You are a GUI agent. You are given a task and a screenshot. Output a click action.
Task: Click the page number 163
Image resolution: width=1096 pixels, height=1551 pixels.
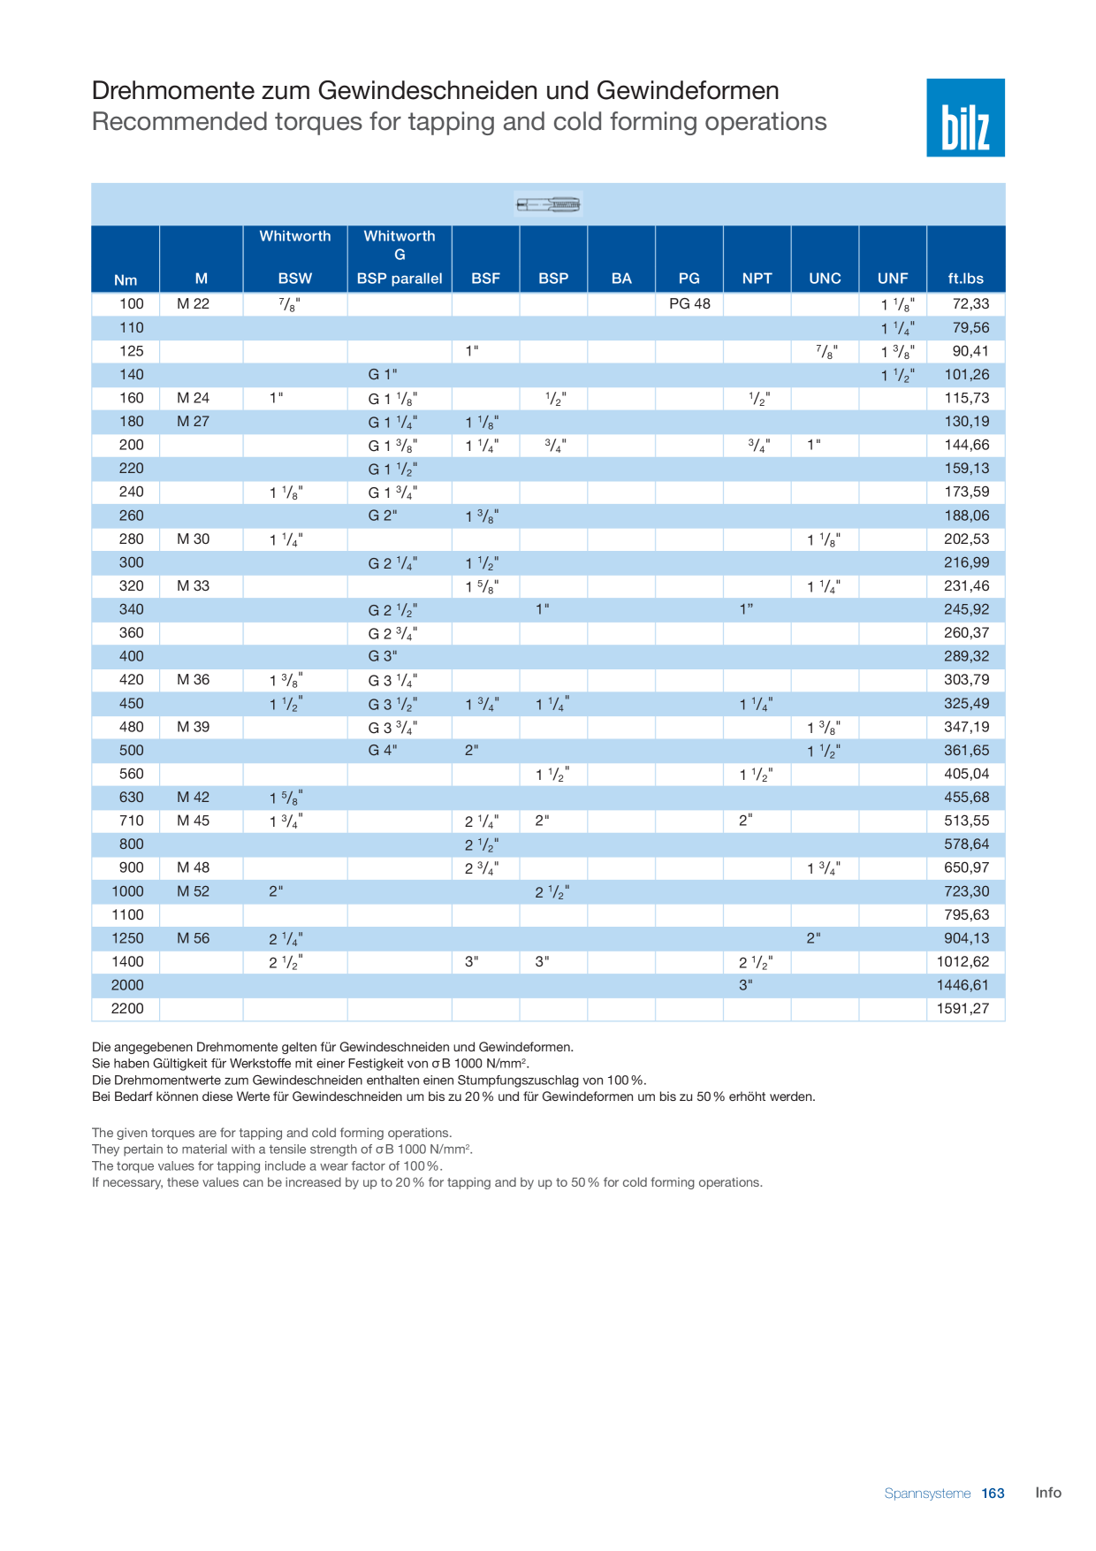coord(993,1494)
